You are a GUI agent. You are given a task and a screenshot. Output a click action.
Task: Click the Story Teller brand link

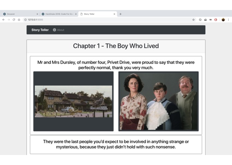(40, 30)
